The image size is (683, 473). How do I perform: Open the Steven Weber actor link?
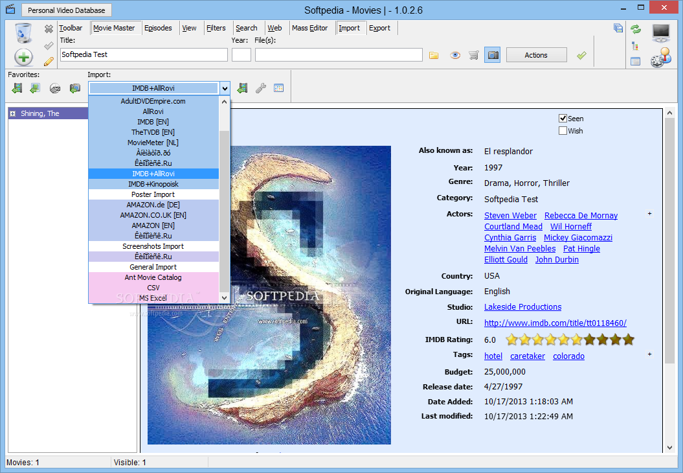[x=510, y=215]
